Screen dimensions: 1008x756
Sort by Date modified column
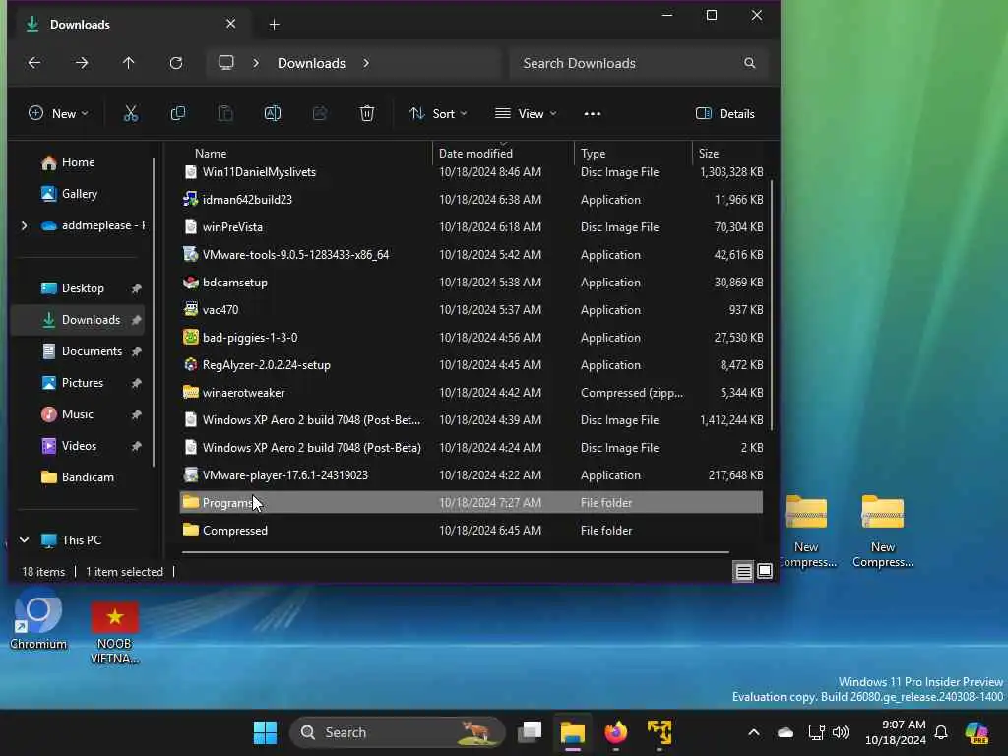(x=475, y=153)
